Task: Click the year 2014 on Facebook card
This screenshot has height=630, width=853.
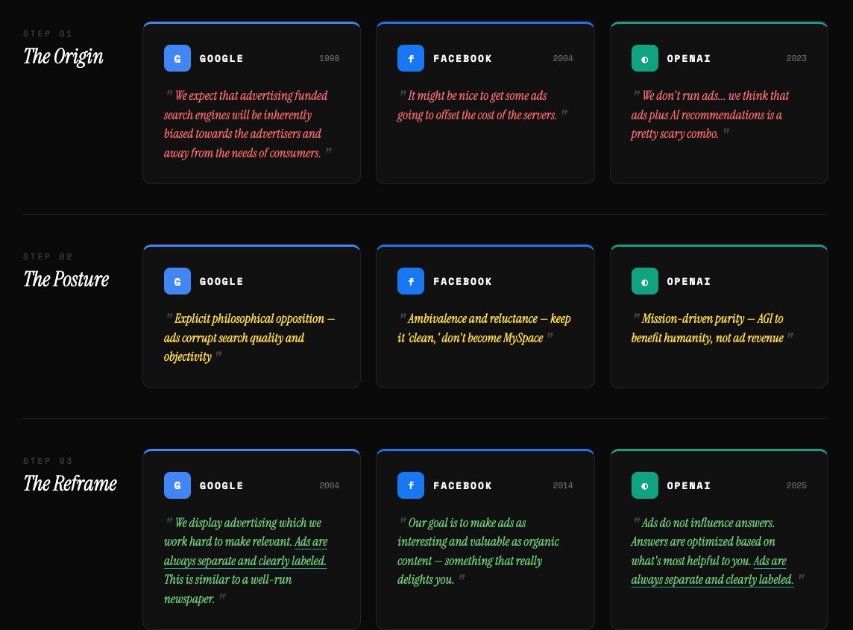Action: 562,485
